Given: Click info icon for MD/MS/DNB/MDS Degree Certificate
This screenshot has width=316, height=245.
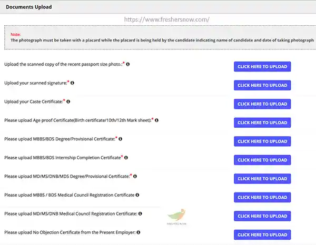Looking at the screenshot, I should coord(135,177).
